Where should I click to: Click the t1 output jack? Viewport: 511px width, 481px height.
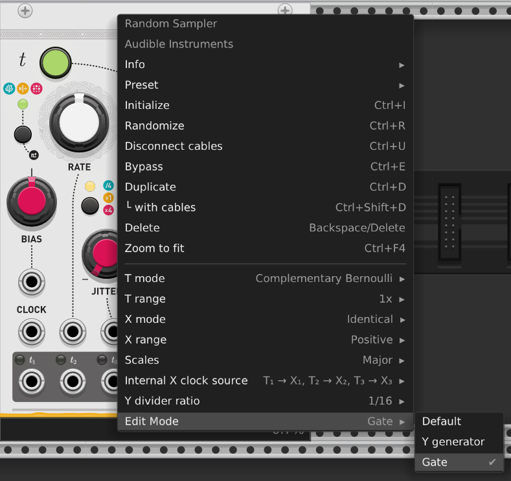(x=31, y=381)
